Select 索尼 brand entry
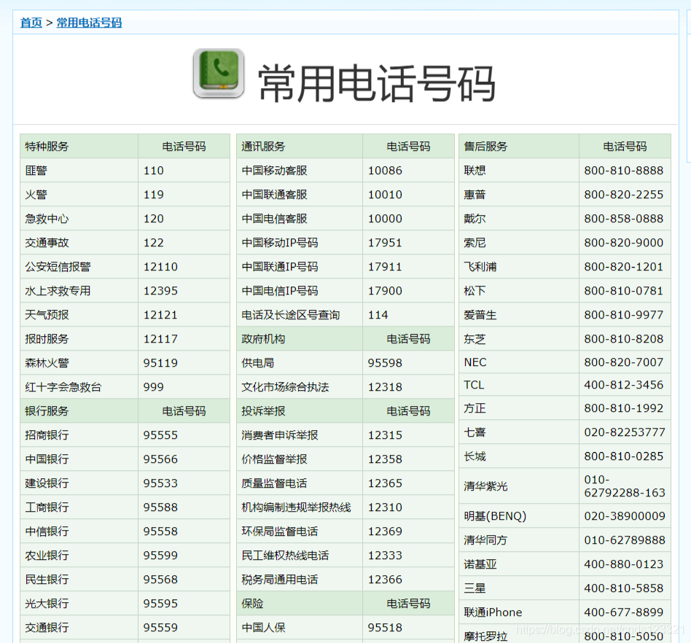 (475, 242)
